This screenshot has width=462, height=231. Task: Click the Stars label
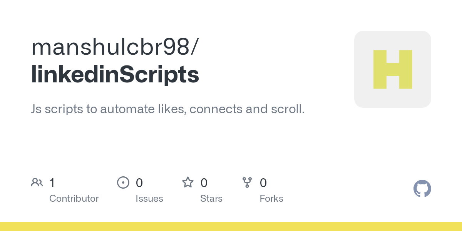coord(211,199)
